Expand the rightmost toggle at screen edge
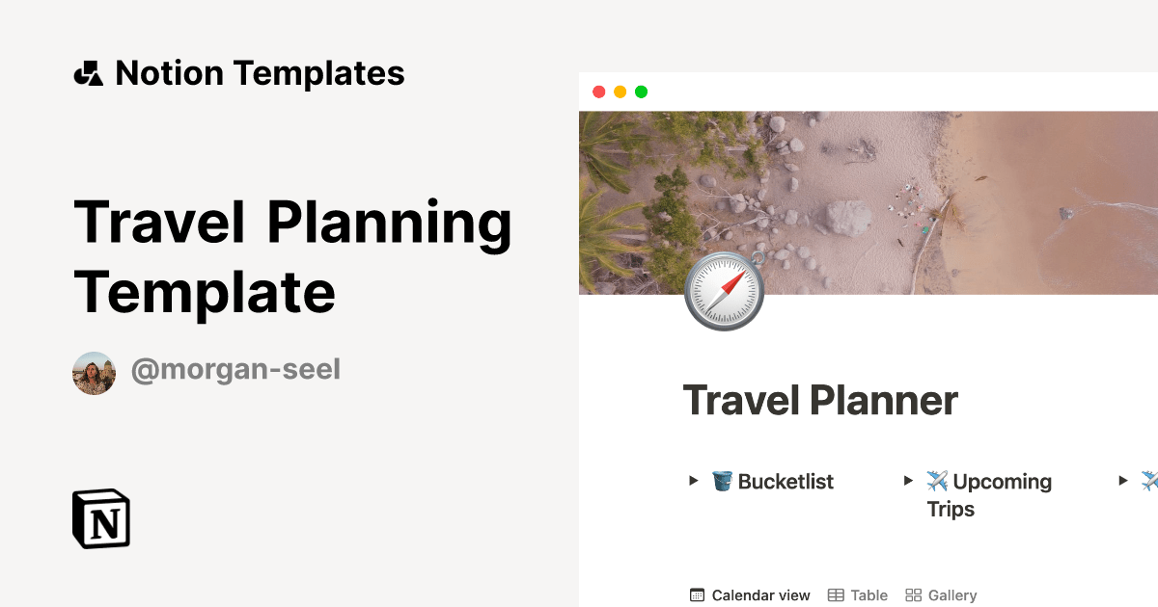This screenshot has height=607, width=1158. (x=1123, y=481)
